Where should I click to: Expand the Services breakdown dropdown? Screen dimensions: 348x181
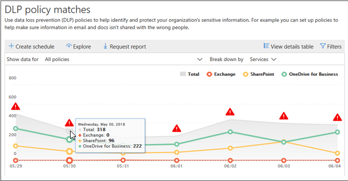[x=263, y=60]
